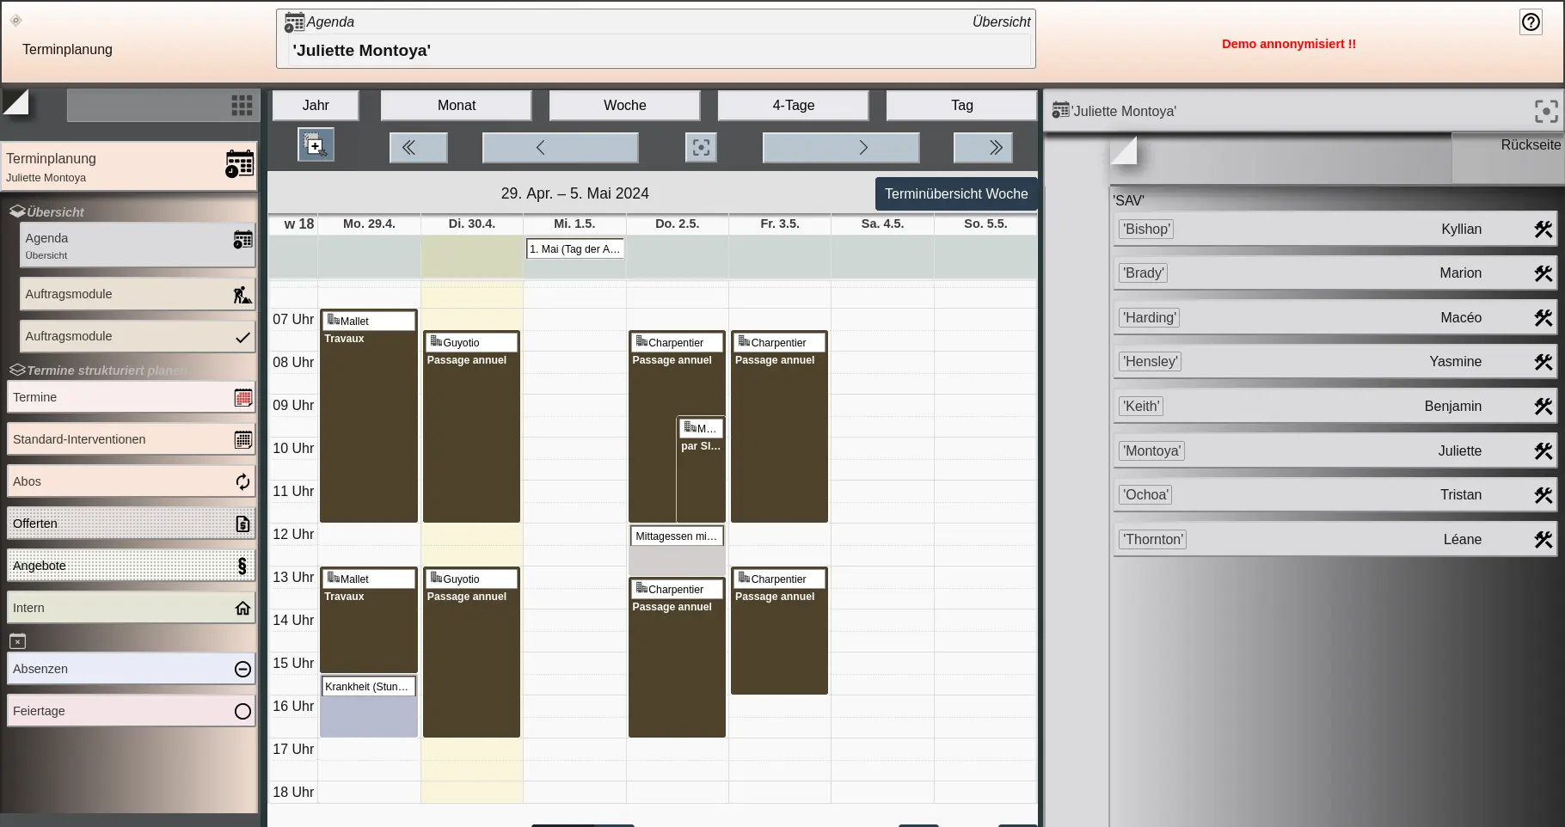Image resolution: width=1565 pixels, height=827 pixels.
Task: Click the small calendar-x icon above Absenzen
Action: [17, 640]
